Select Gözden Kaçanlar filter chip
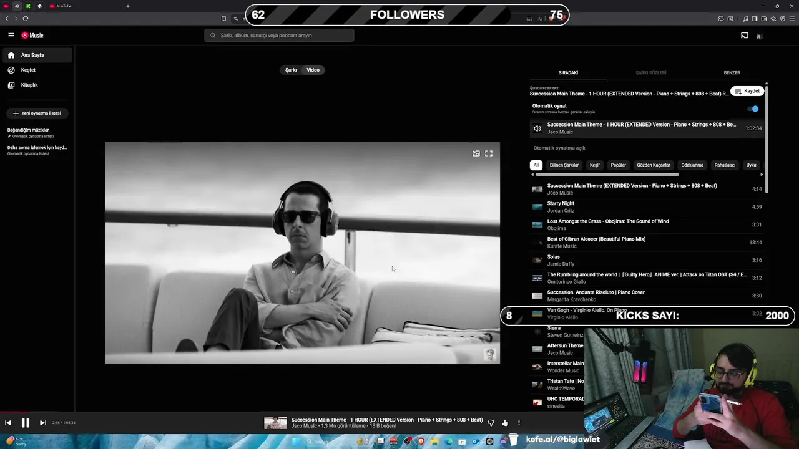799x449 pixels. pos(654,165)
